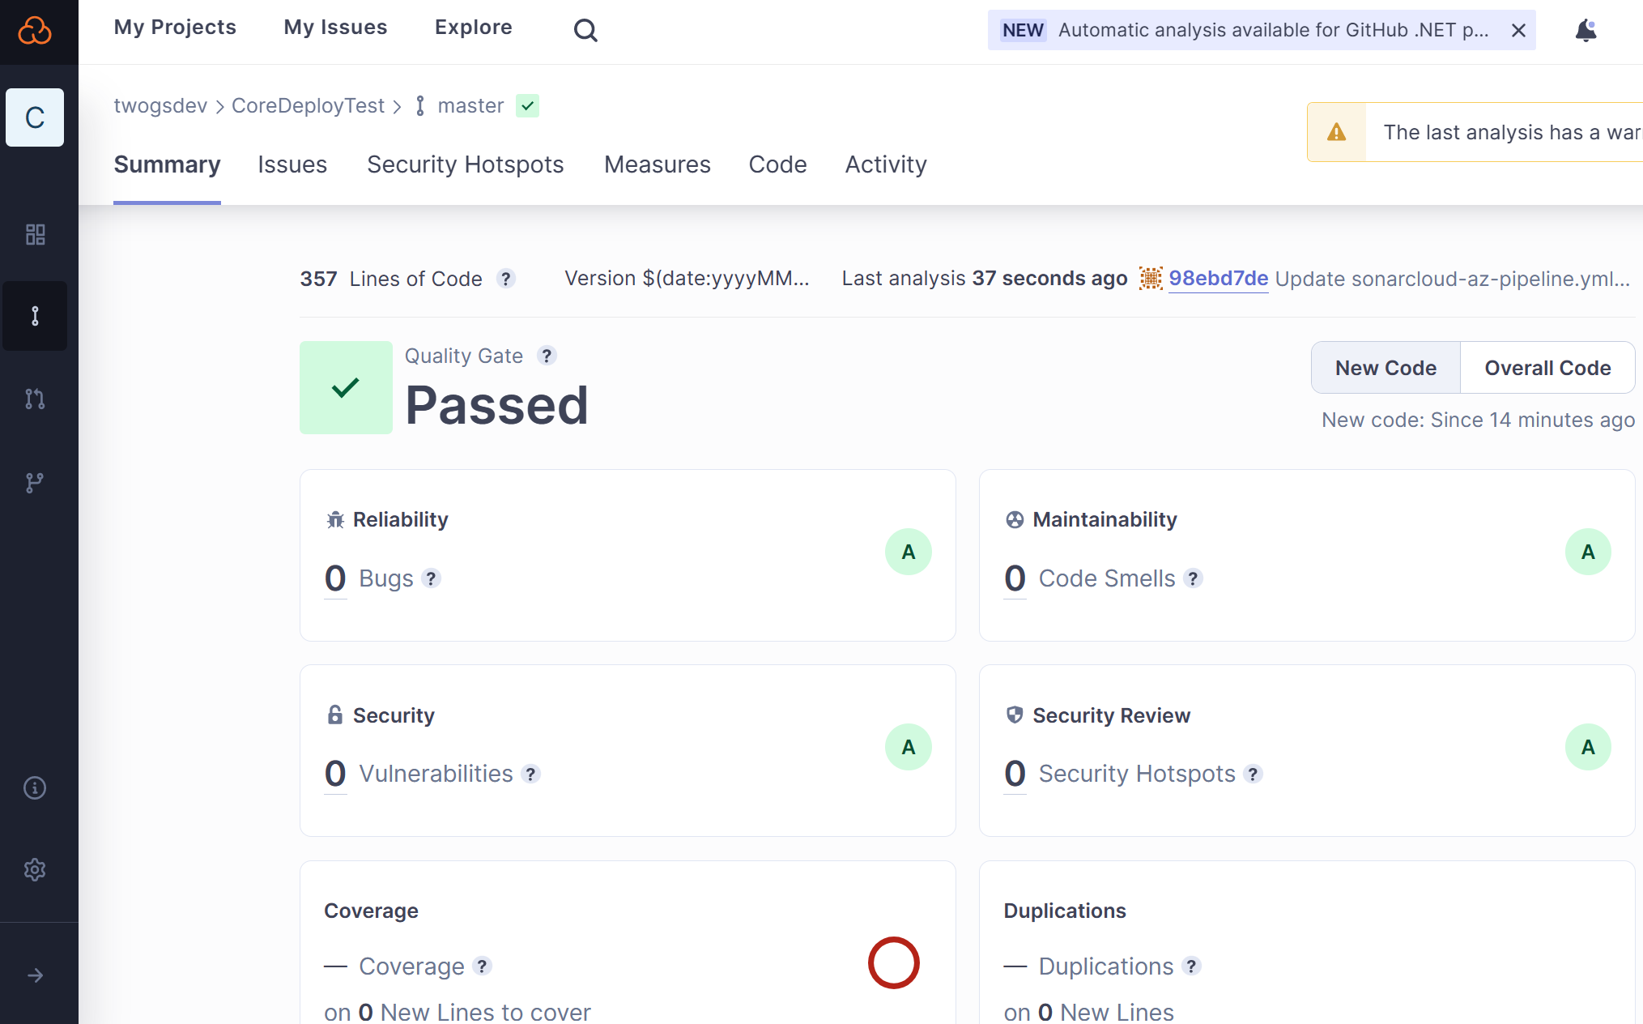Dismiss the NEW automatic analysis banner

[1518, 31]
